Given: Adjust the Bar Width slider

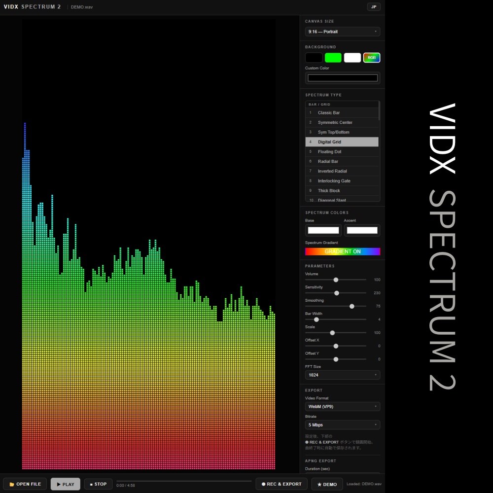Looking at the screenshot, I should [335, 319].
